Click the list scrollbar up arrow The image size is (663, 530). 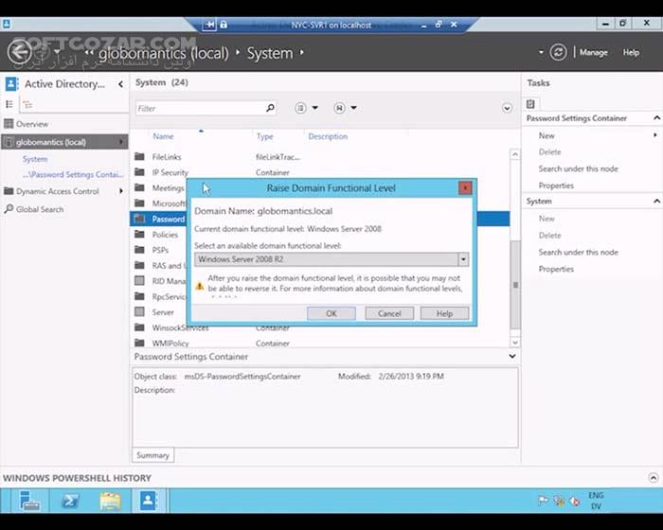tap(515, 154)
